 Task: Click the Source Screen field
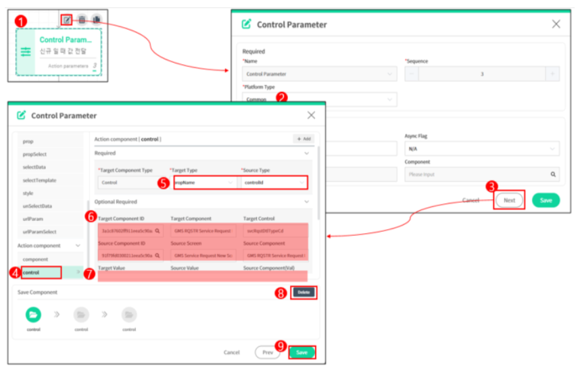pyautogui.click(x=203, y=255)
